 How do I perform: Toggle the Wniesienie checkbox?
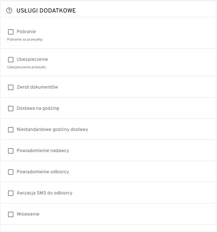(x=11, y=214)
